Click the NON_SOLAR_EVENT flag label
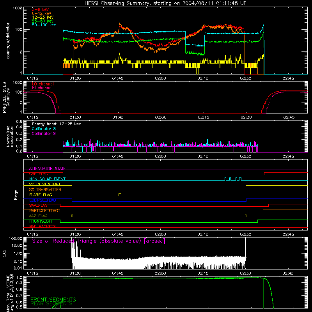Image resolution: width=312 pixels, height=312 pixels. 47,179
